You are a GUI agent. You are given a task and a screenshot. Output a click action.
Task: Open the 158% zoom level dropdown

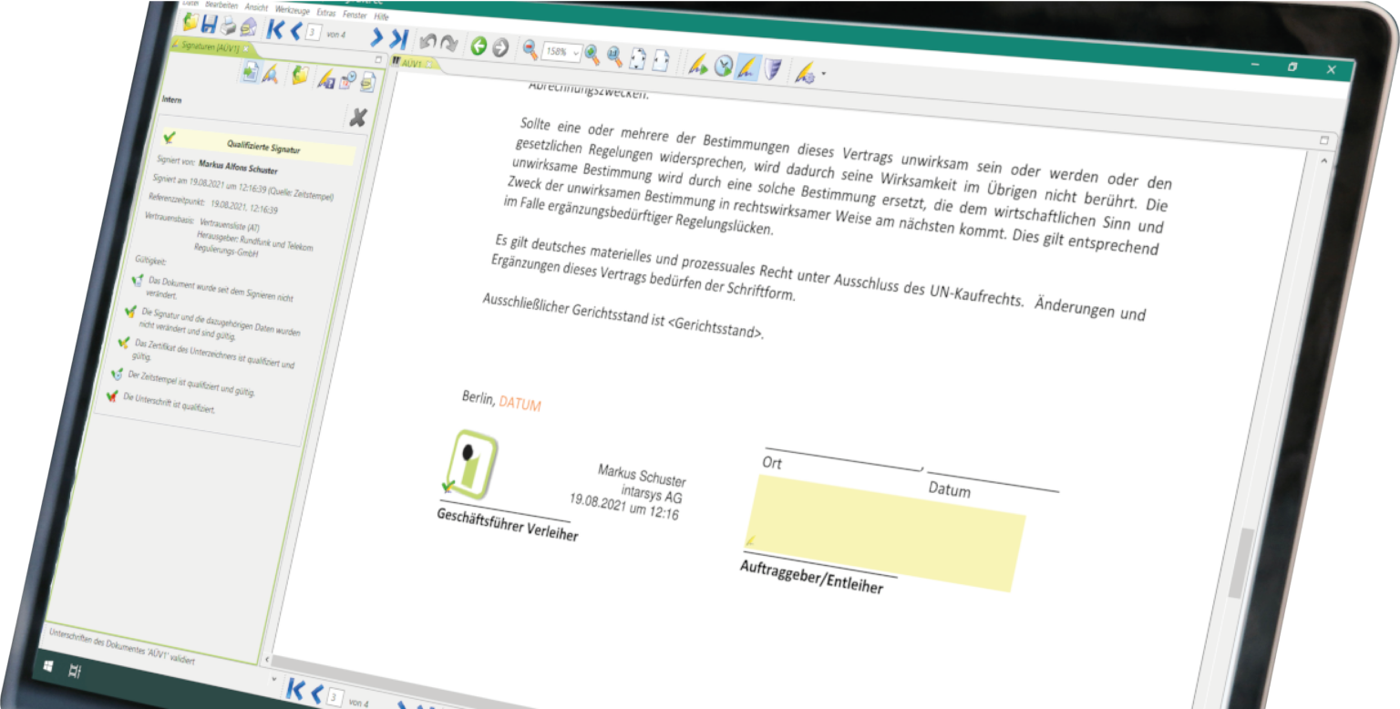click(561, 52)
